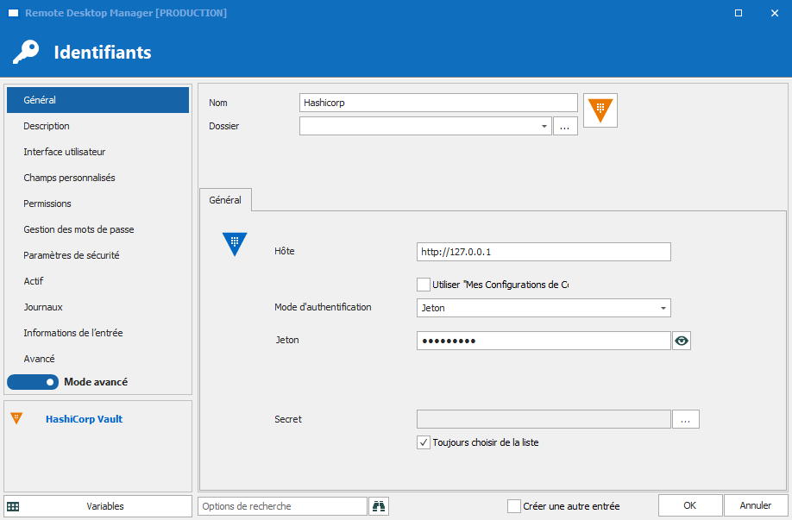Click the Annuler button
Viewport: 792px width, 520px height.
coord(755,505)
